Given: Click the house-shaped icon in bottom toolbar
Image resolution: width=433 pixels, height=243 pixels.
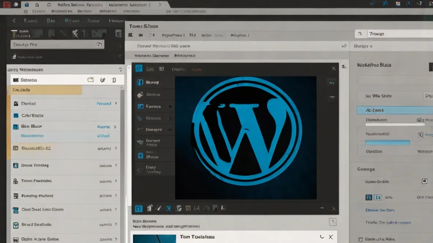Looking at the screenshot, I should (150, 208).
